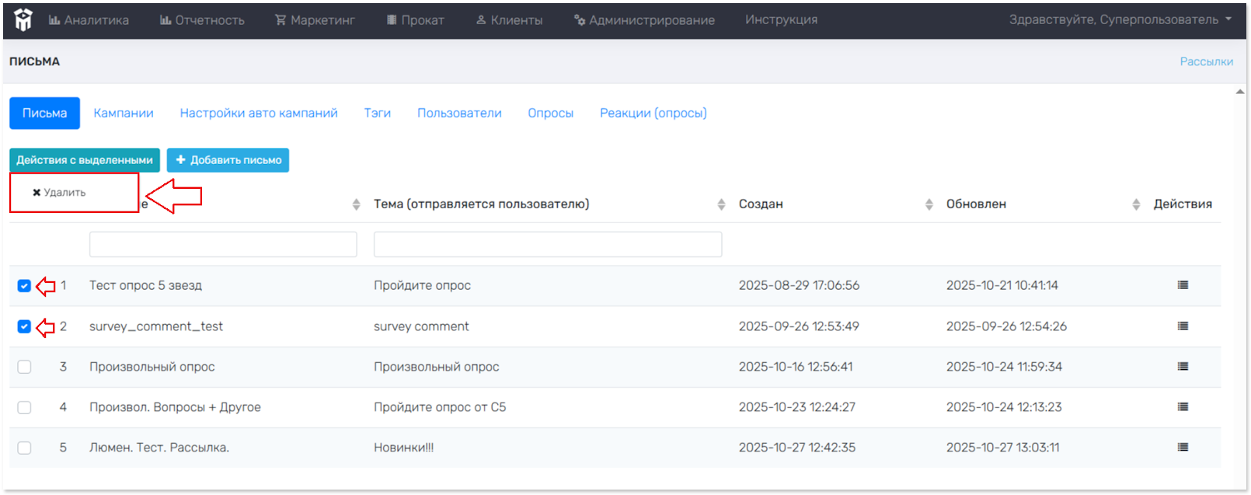Image resolution: width=1251 pixels, height=495 pixels.
Task: Click the Тема column filter input field
Action: pos(547,245)
